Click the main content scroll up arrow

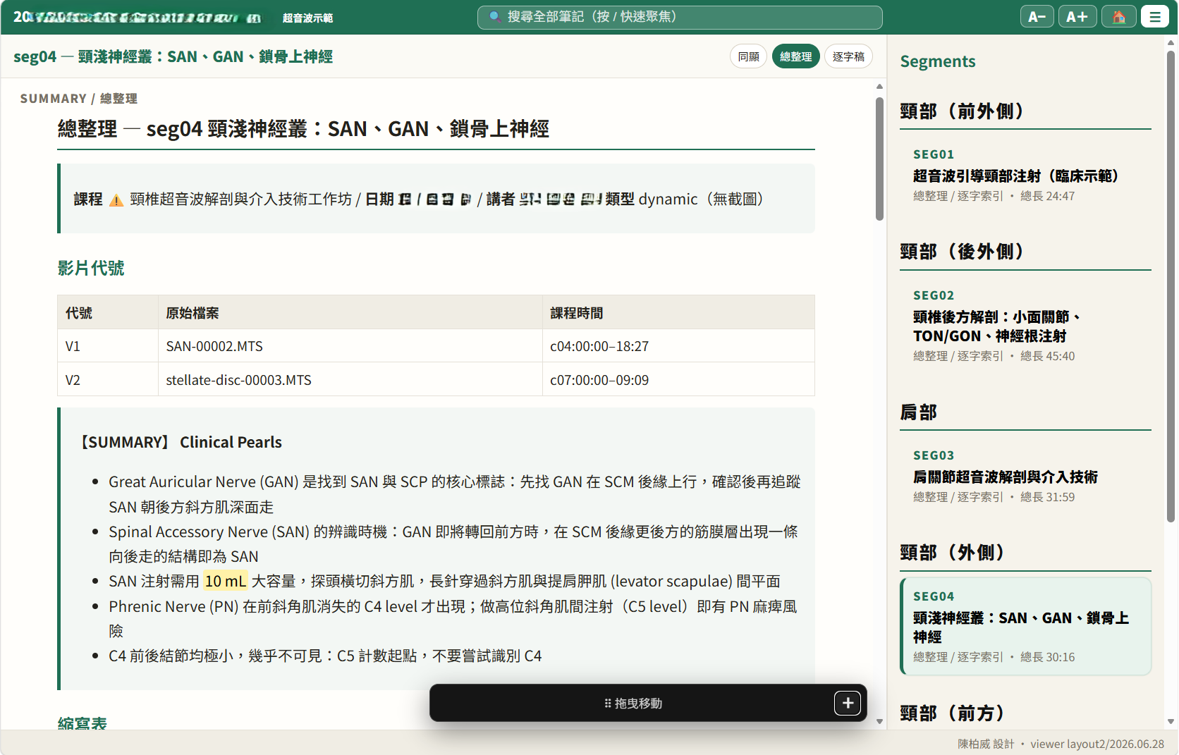(x=879, y=87)
